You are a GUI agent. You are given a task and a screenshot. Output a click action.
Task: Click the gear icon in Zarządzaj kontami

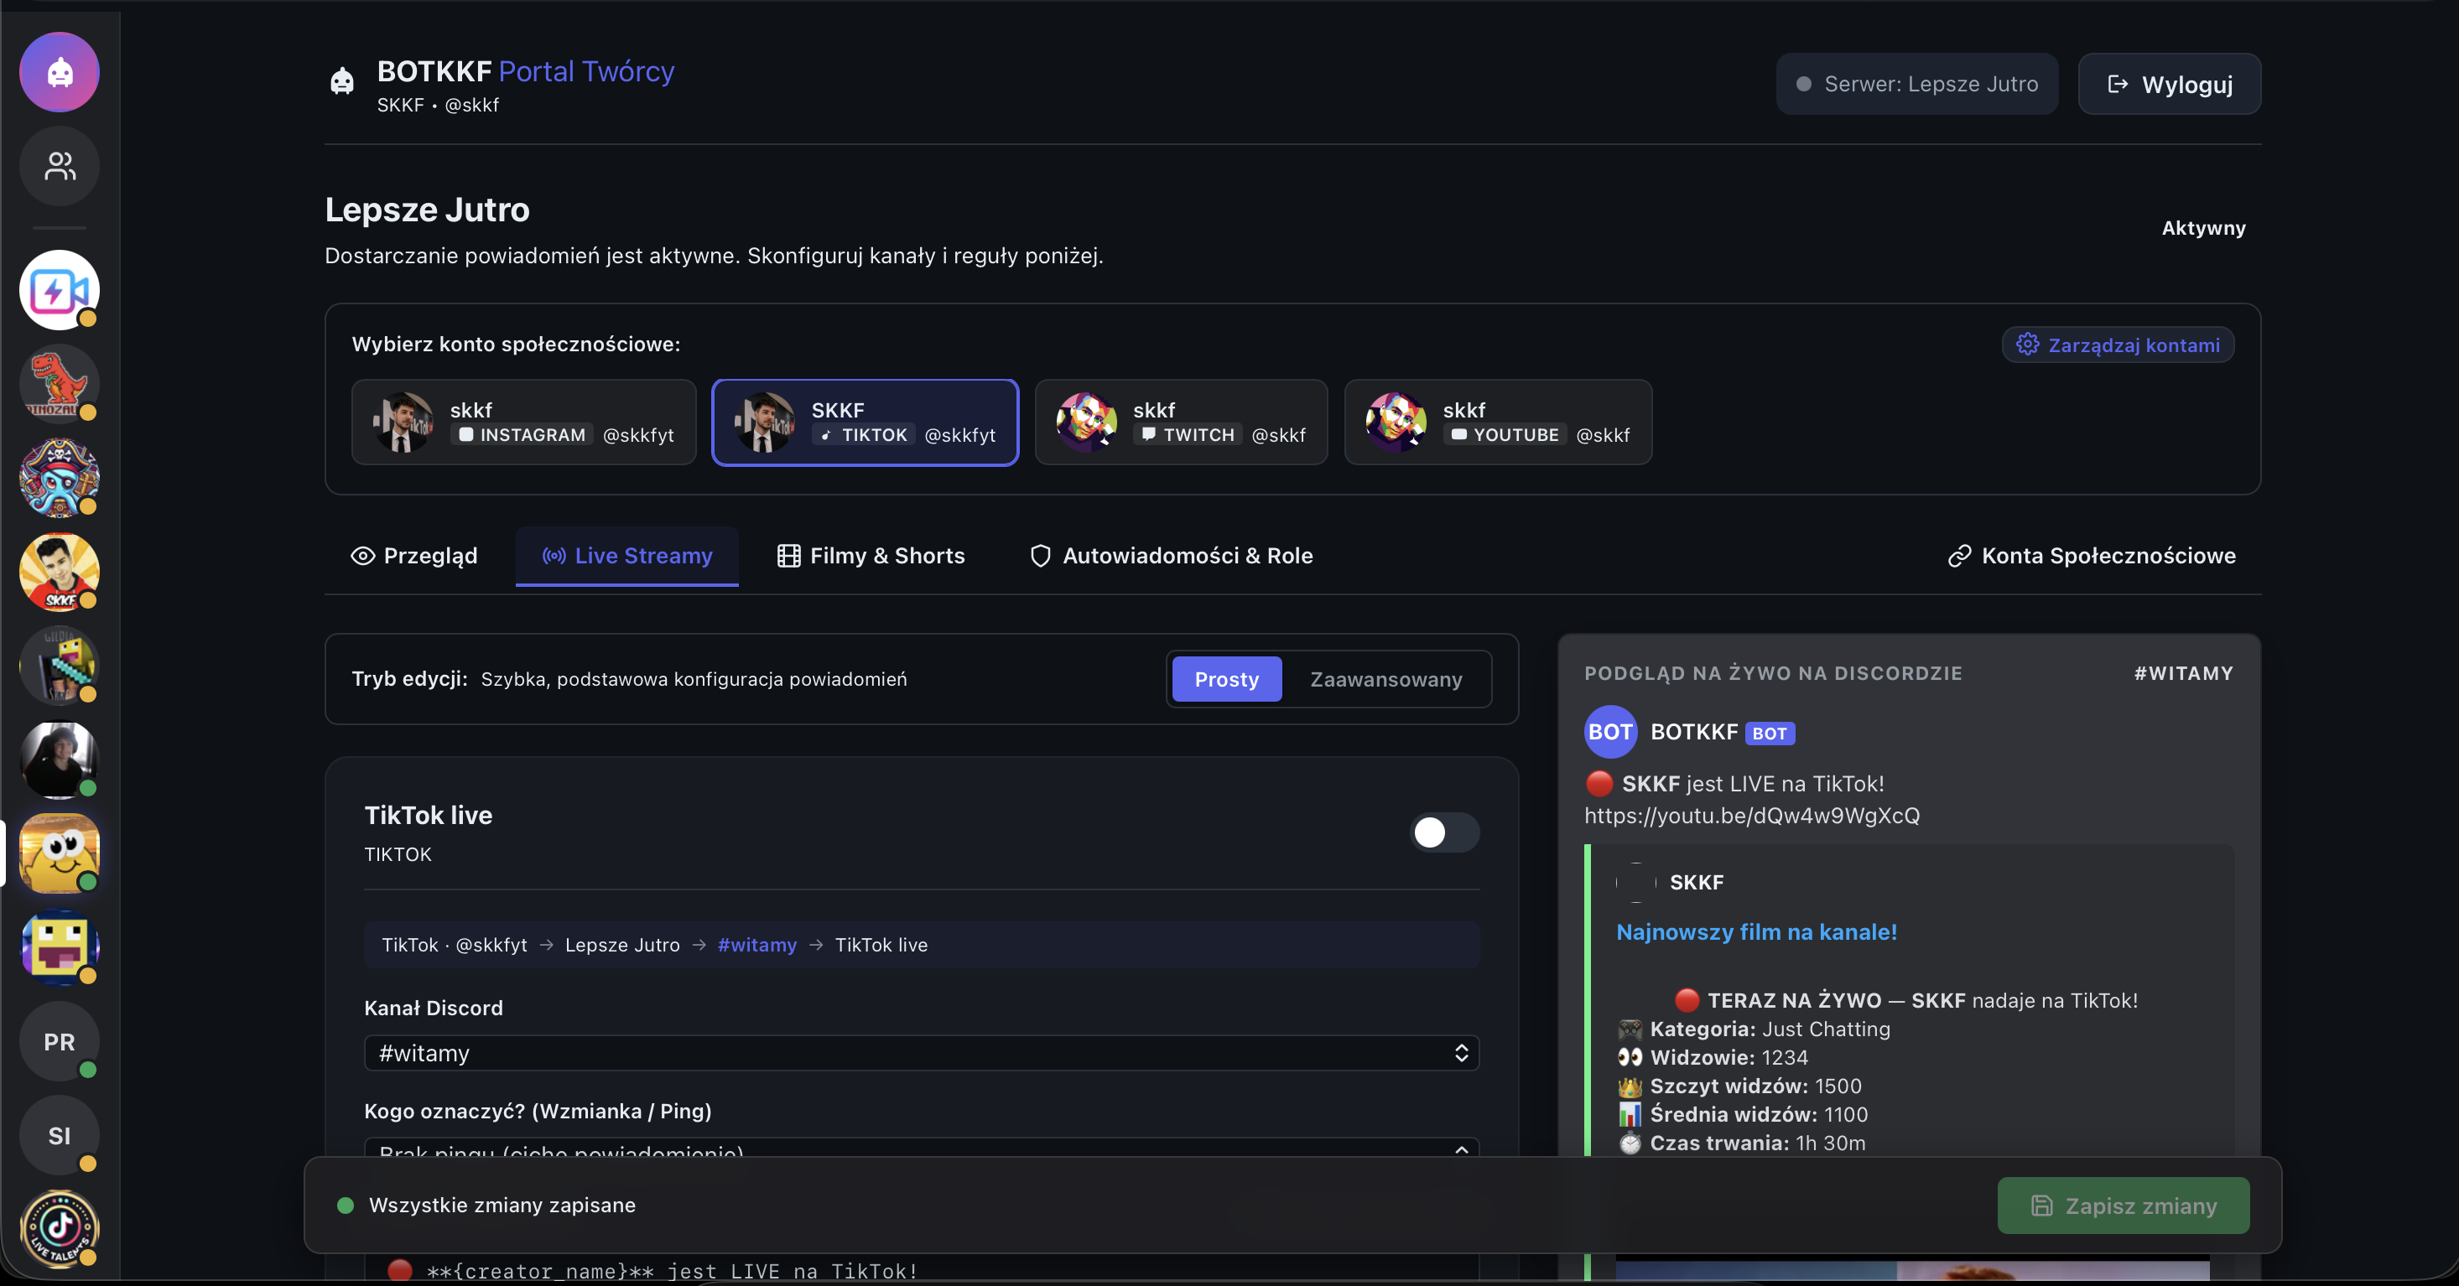click(x=2028, y=345)
